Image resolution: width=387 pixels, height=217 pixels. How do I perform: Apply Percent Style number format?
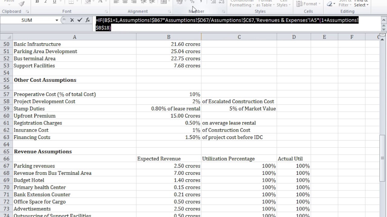[x=192, y=2]
